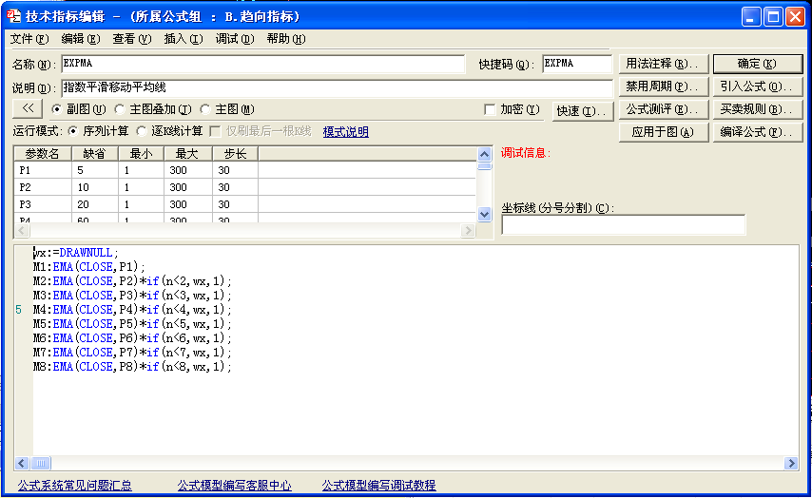Select 序列计算 run mode

pyautogui.click(x=73, y=131)
